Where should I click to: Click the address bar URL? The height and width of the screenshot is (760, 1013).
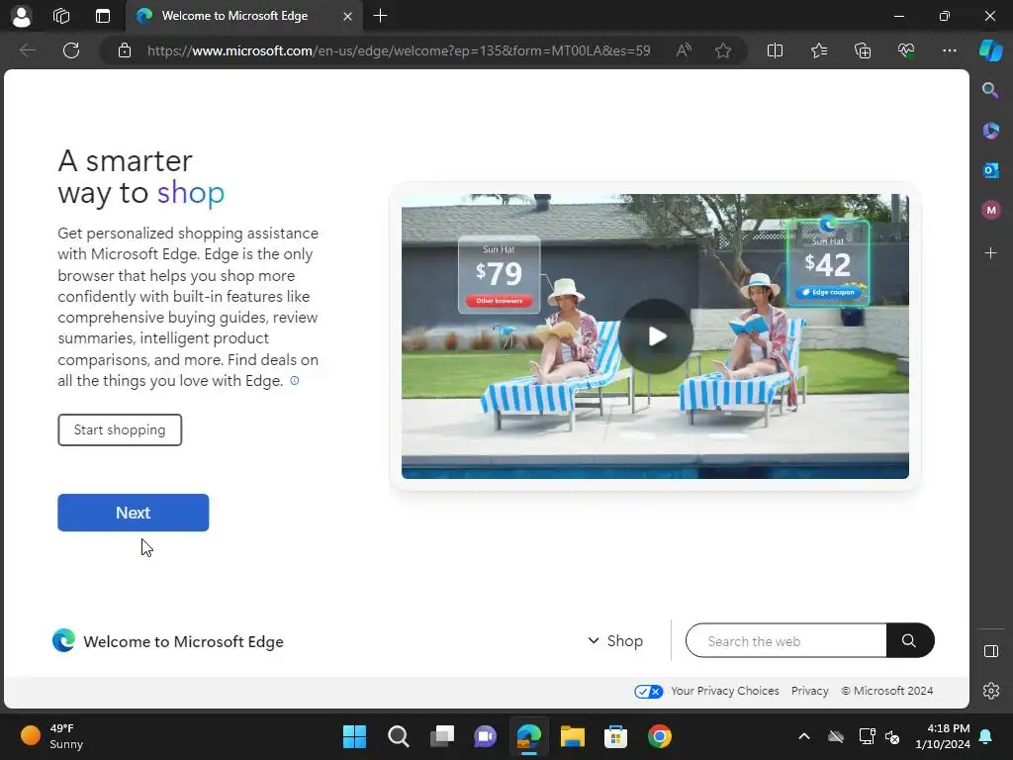coord(399,50)
